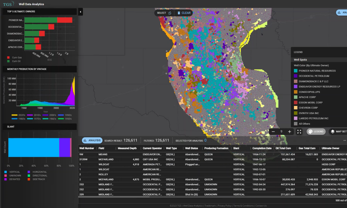Collapse the LEGEND panel header

tap(298, 52)
